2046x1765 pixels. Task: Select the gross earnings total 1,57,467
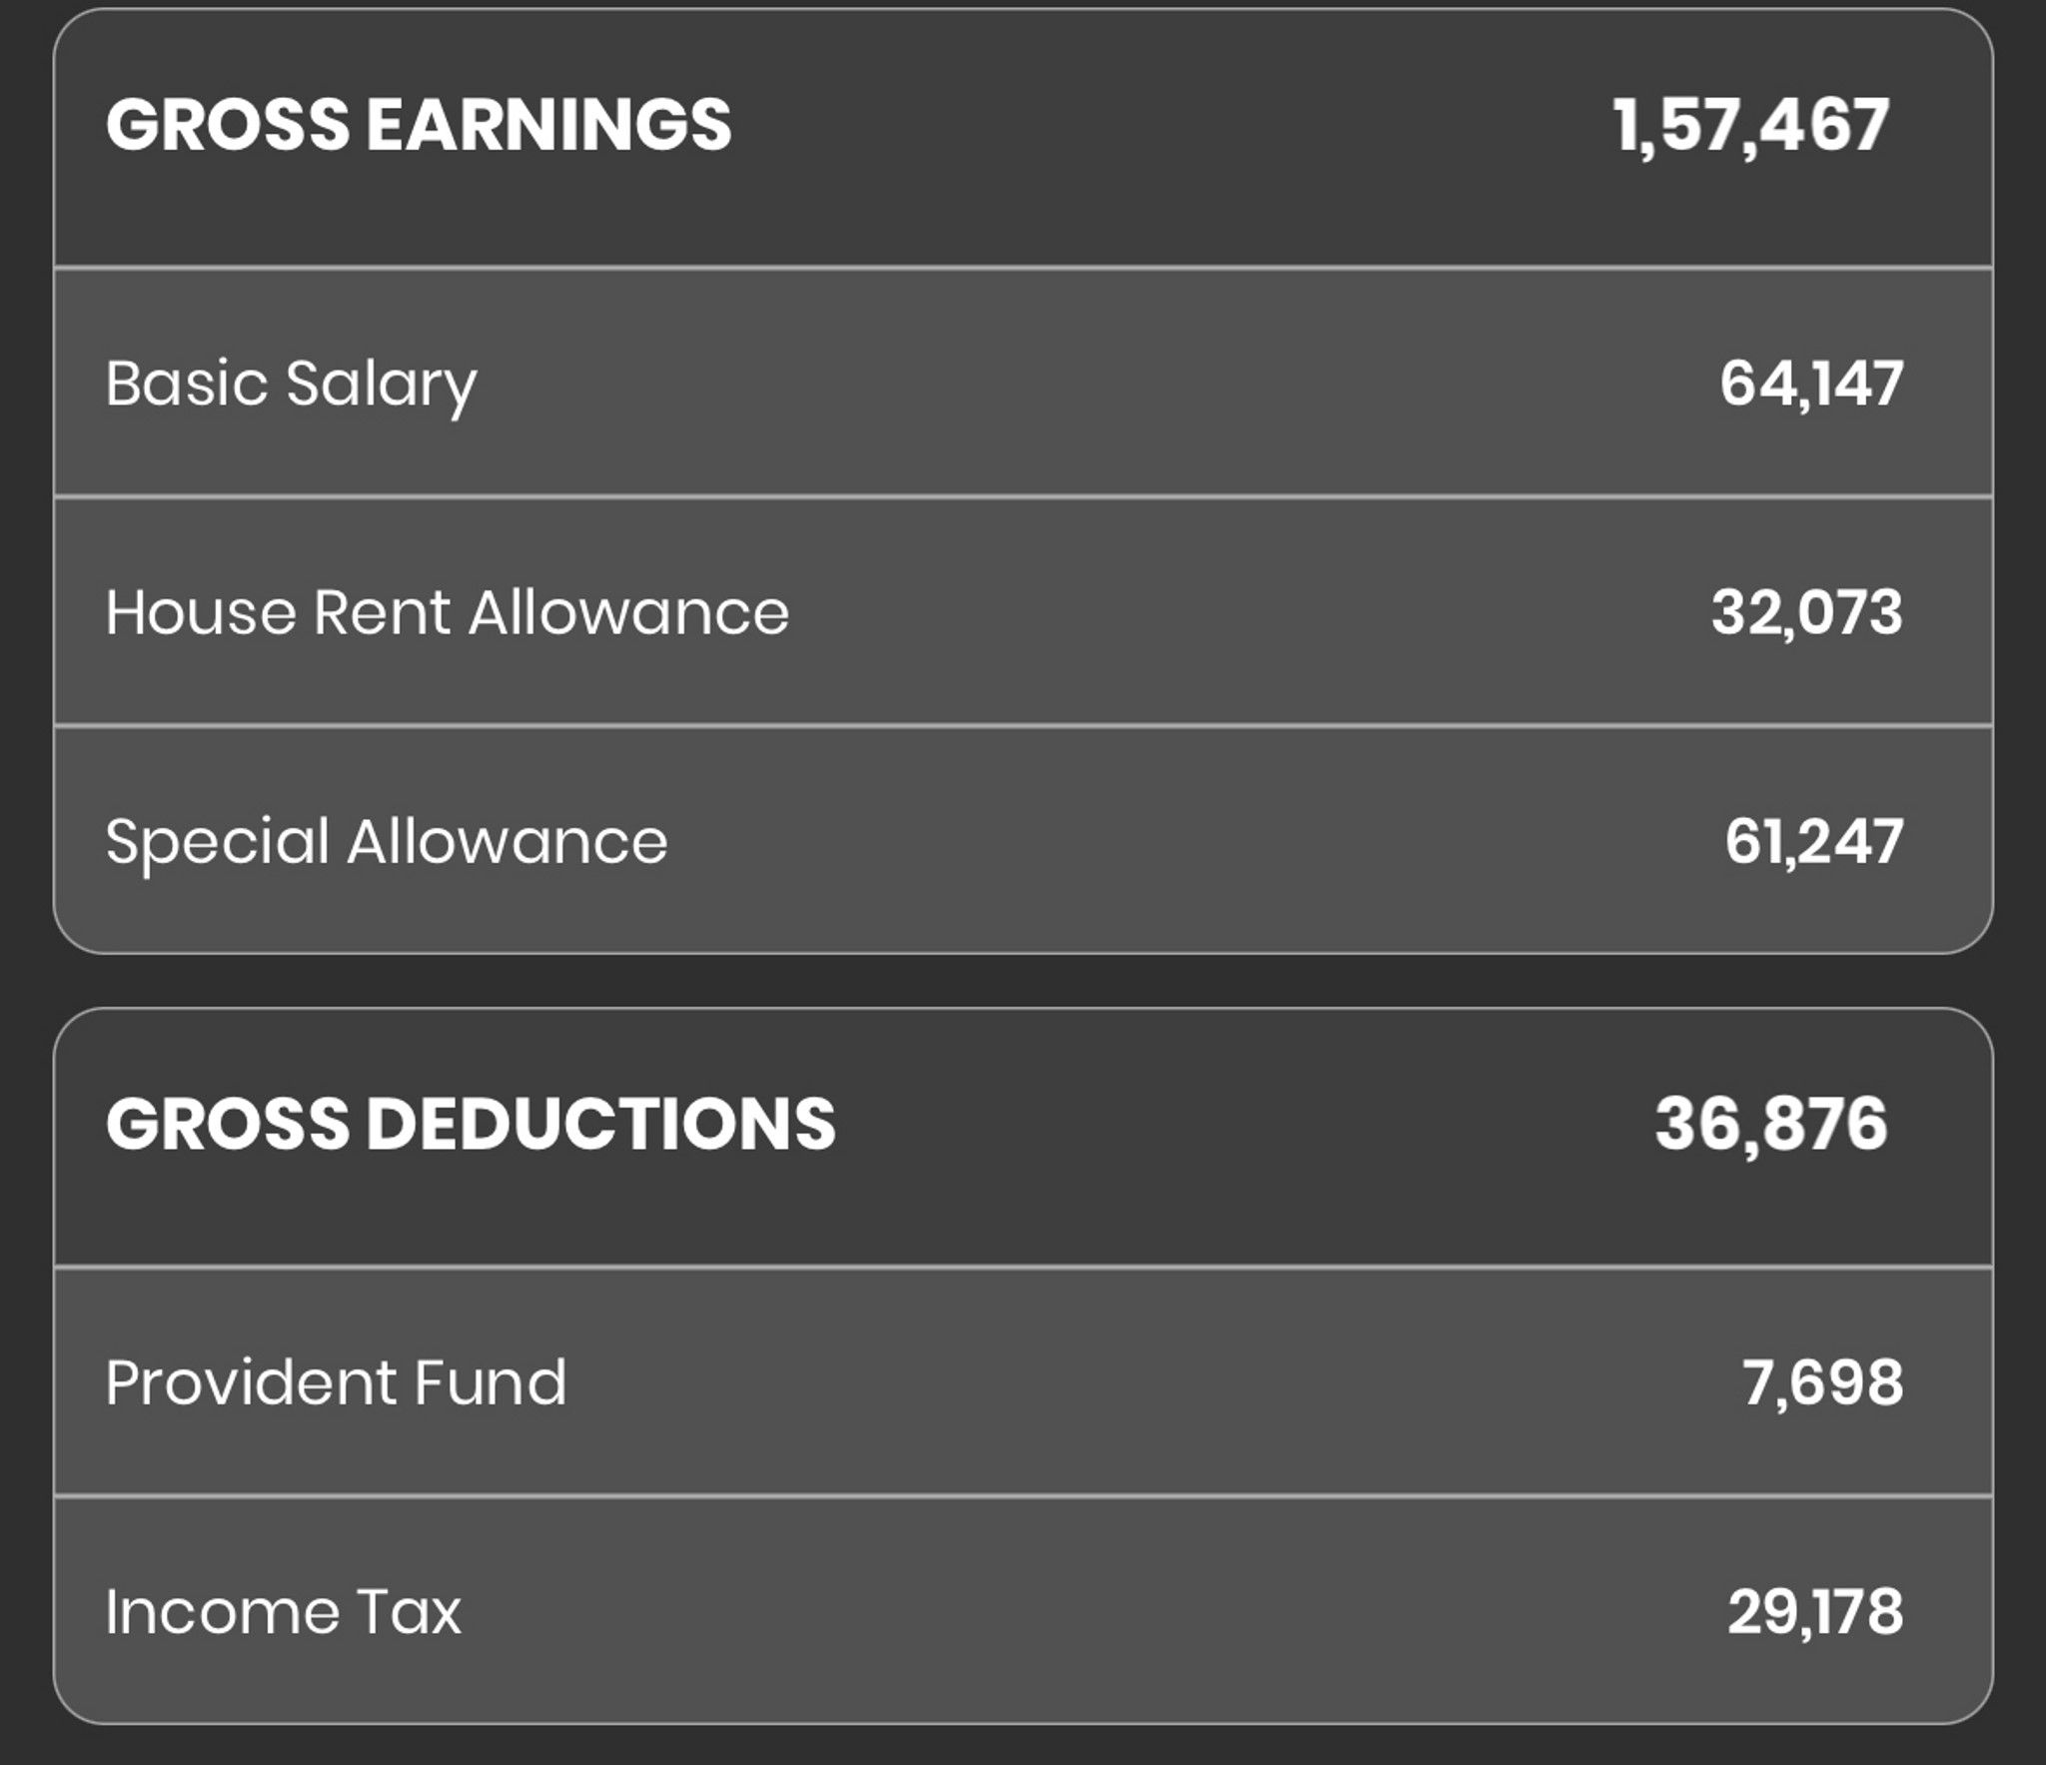coord(1751,126)
